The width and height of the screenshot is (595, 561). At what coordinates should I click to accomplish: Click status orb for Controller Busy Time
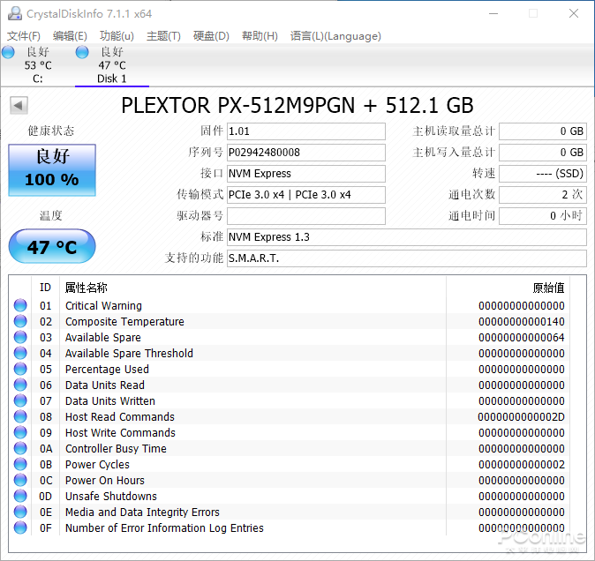pyautogui.click(x=20, y=449)
